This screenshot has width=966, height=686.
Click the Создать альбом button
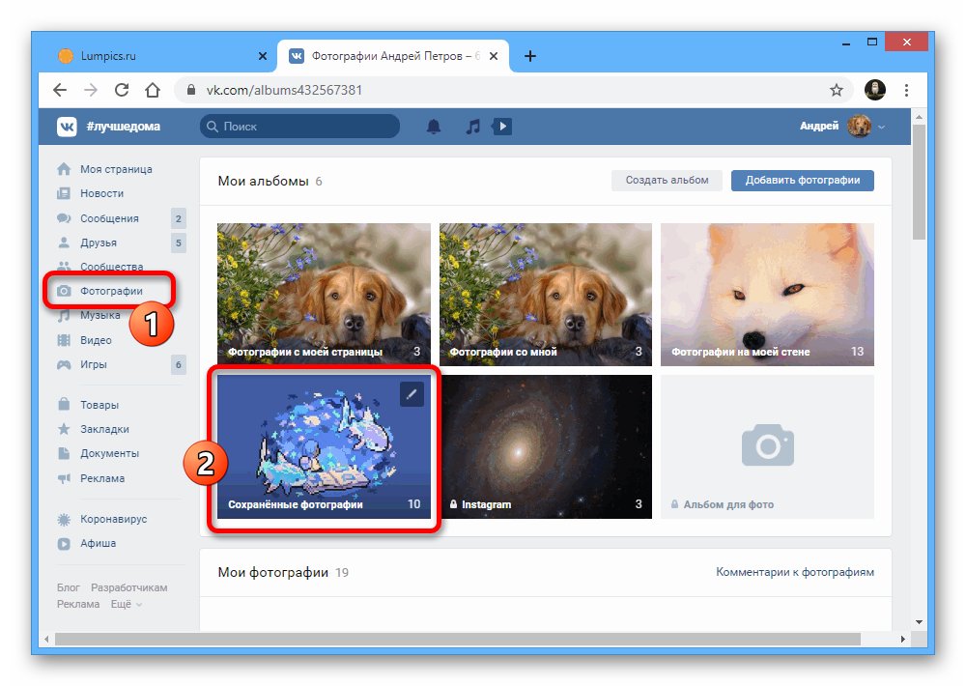pos(667,180)
